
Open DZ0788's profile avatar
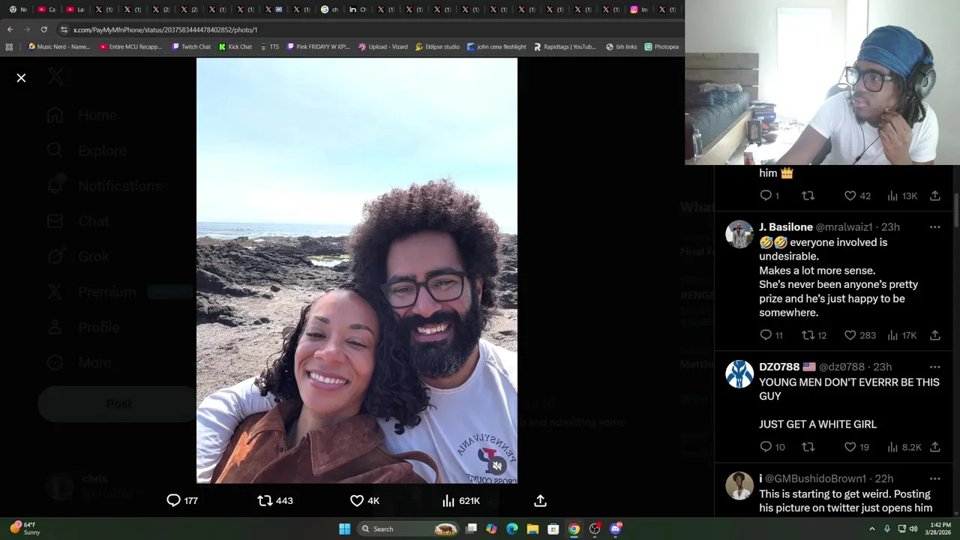(x=739, y=374)
